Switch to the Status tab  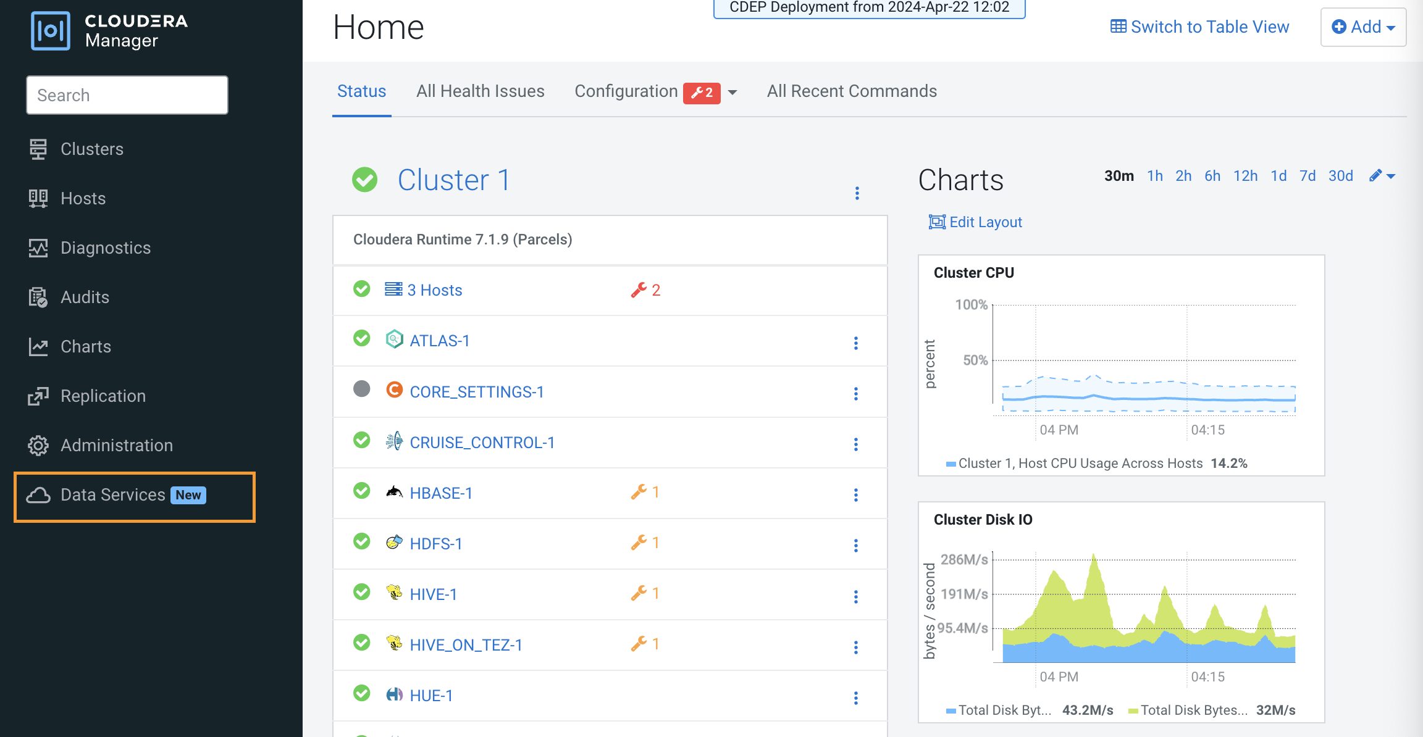[x=361, y=91]
